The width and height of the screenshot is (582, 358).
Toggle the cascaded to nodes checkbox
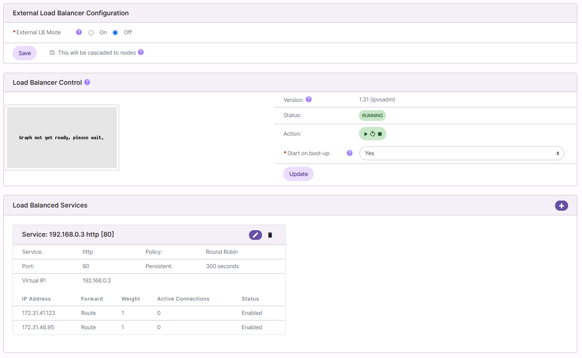[x=52, y=52]
